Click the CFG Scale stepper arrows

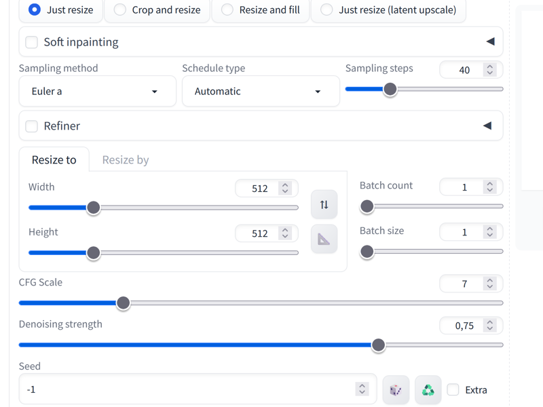pyautogui.click(x=489, y=284)
